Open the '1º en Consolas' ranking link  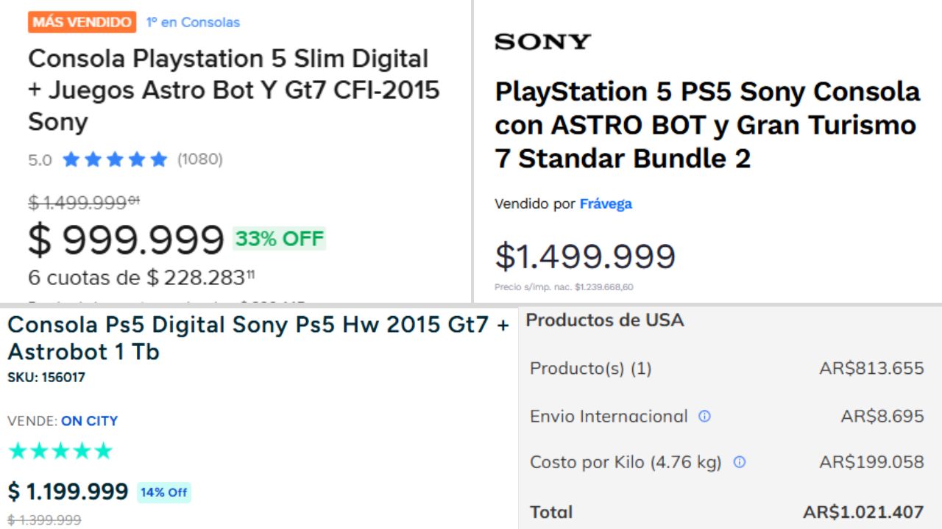[x=193, y=22]
